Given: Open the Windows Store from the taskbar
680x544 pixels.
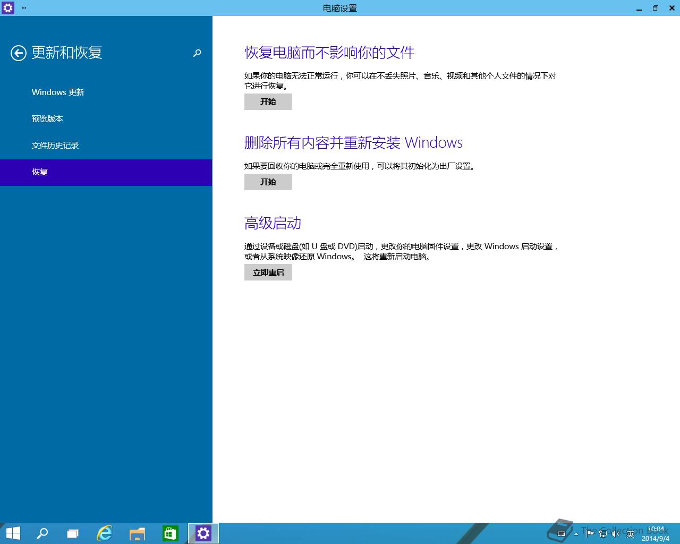Looking at the screenshot, I should tap(170, 533).
